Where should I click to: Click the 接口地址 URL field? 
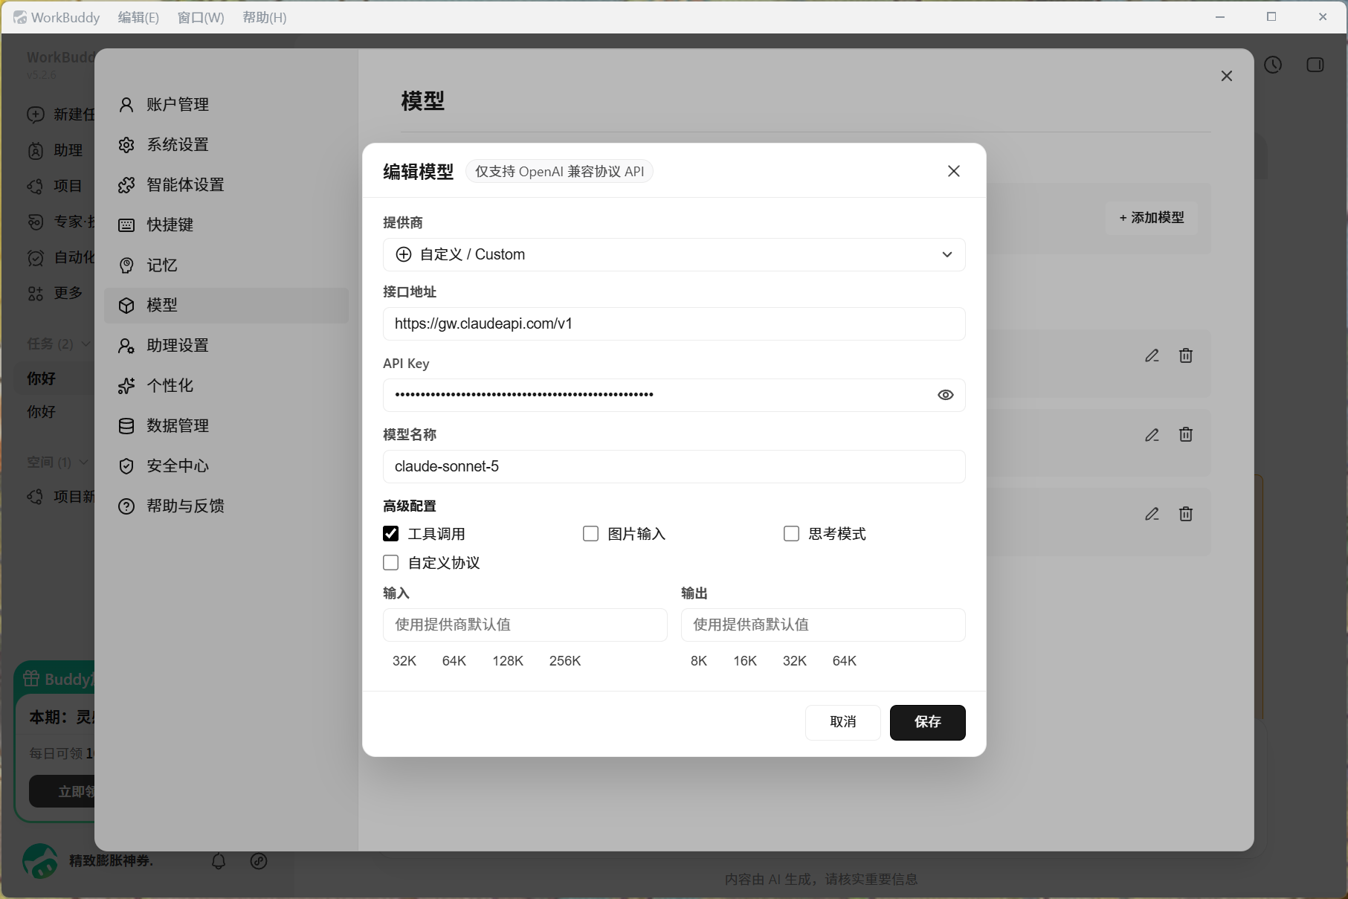coord(674,323)
